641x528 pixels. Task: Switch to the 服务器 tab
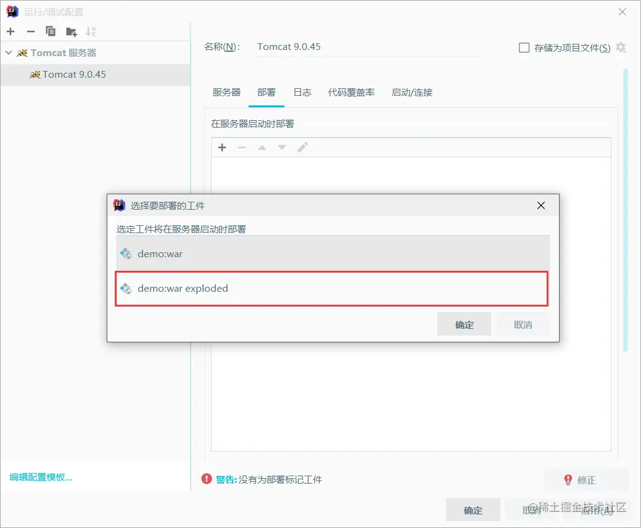point(226,93)
